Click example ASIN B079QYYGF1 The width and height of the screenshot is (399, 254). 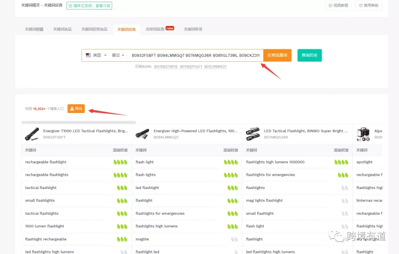click(x=191, y=66)
